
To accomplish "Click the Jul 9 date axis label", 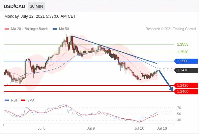I will pyautogui.click(x=91, y=128).
